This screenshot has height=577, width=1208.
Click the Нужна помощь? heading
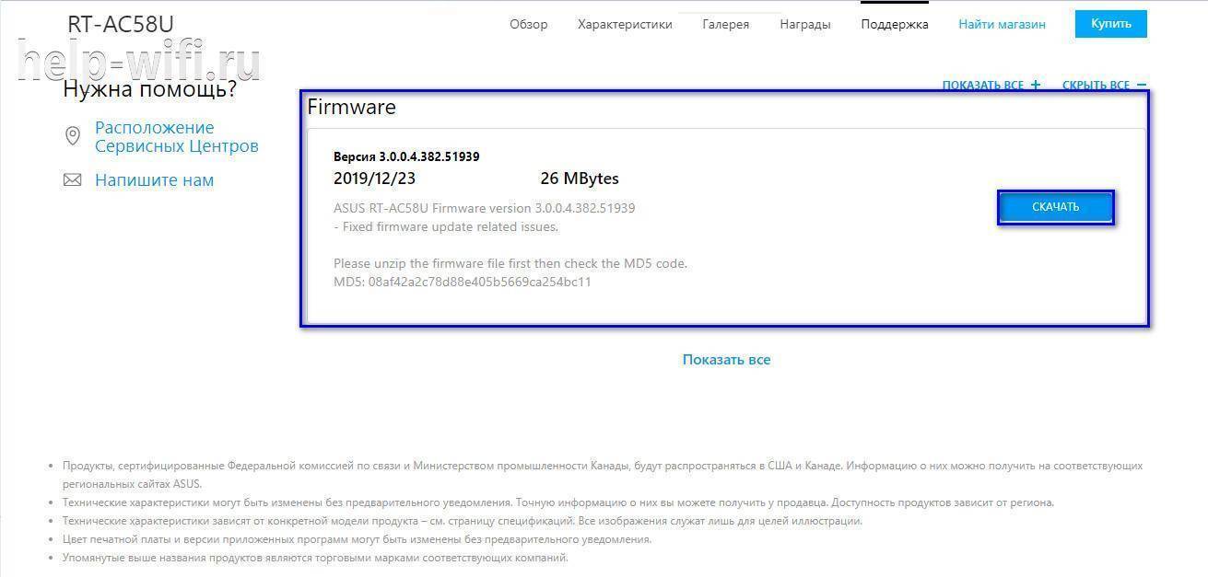149,89
